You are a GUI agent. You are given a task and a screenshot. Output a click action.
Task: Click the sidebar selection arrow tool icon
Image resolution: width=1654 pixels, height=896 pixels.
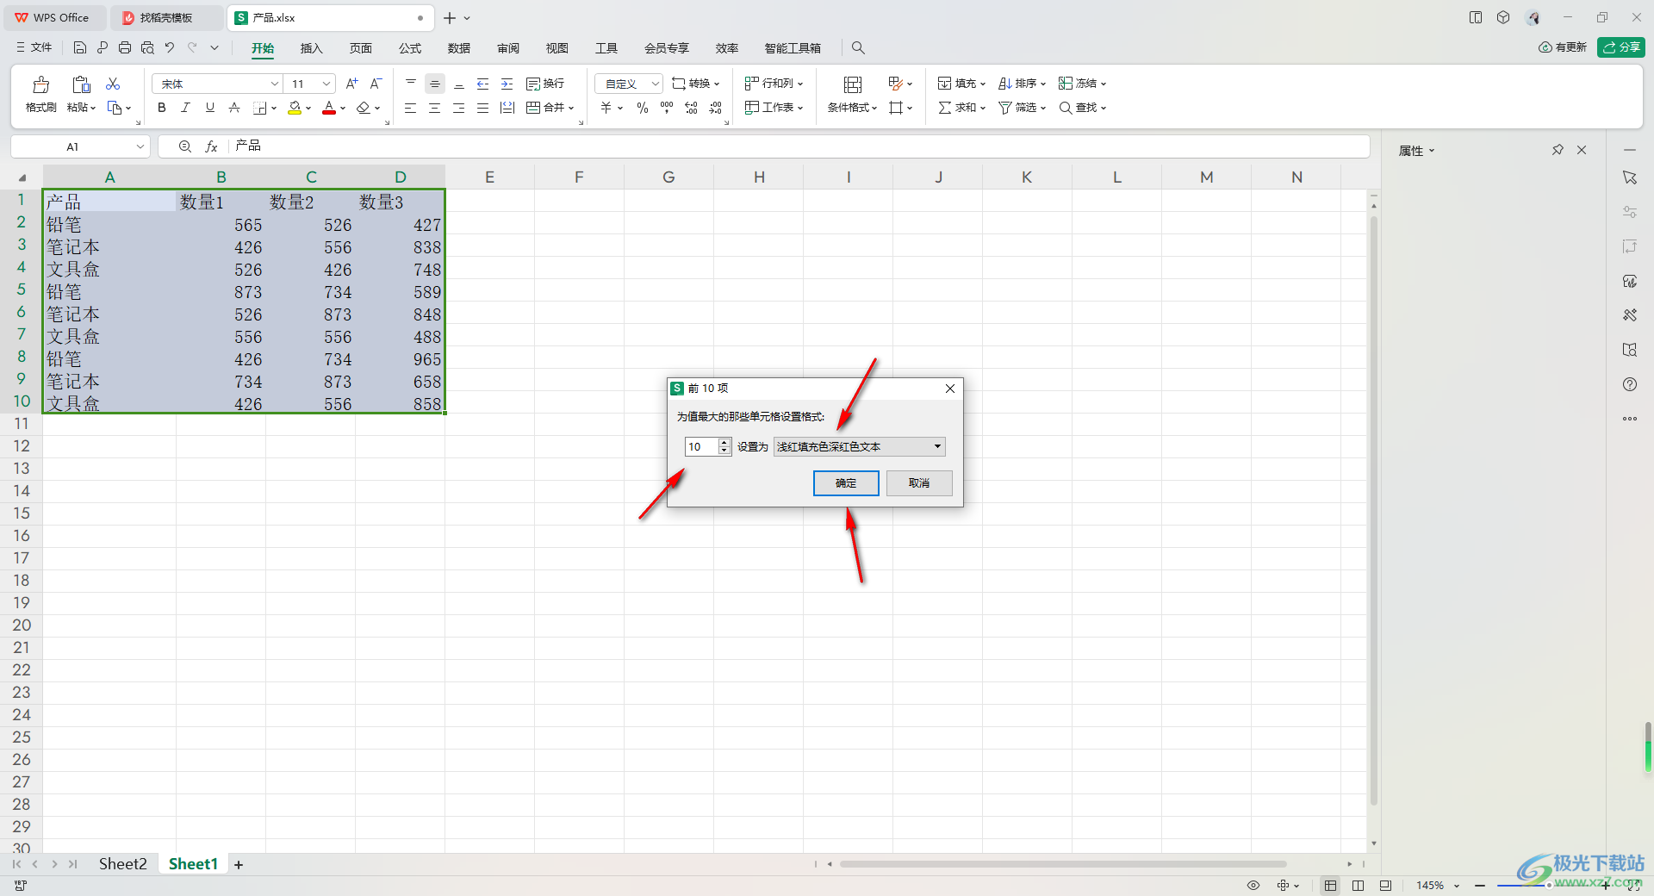1630,177
